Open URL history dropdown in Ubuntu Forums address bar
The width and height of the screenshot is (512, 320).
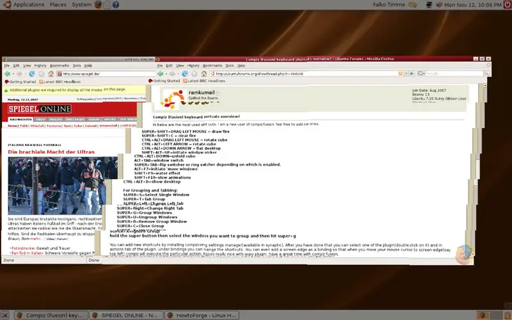click(x=406, y=74)
